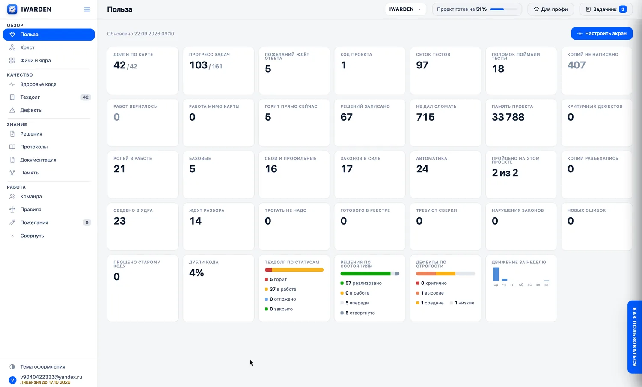
Task: Open Команда page in sidebar
Action: pyautogui.click(x=49, y=197)
